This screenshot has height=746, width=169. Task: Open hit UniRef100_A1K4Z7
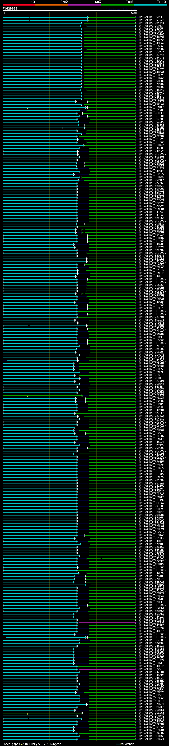click(x=152, y=390)
